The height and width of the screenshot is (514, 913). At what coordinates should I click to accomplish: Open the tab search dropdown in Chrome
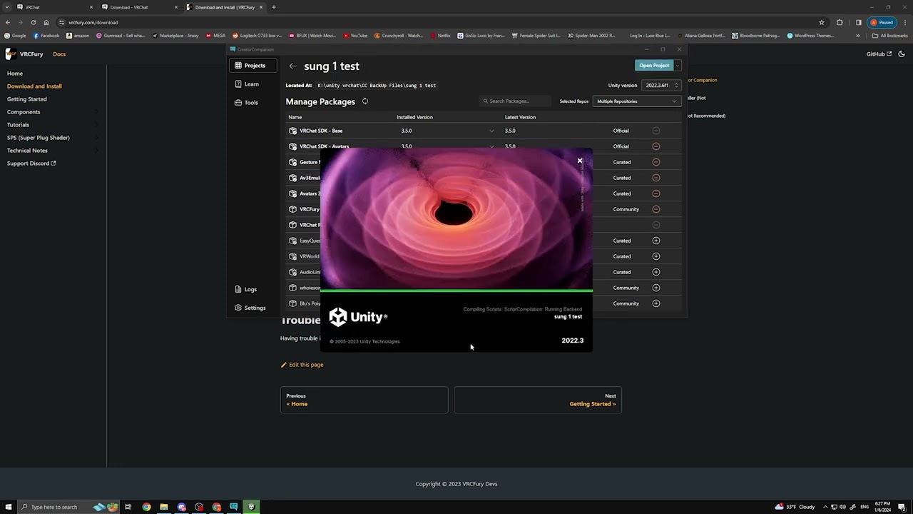pyautogui.click(x=7, y=7)
